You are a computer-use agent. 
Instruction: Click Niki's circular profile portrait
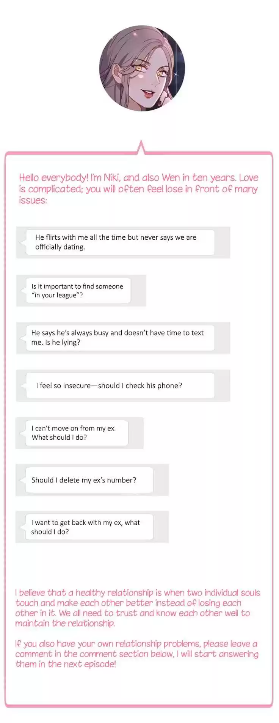142,68
